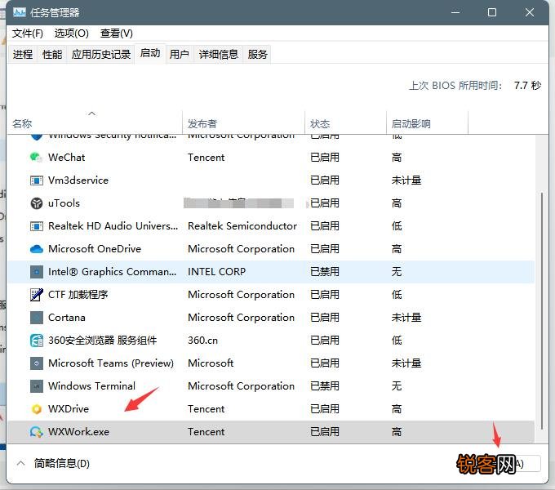Screen dimensions: 555x490
Task: Sort by the 状态 column header
Action: tap(345, 122)
